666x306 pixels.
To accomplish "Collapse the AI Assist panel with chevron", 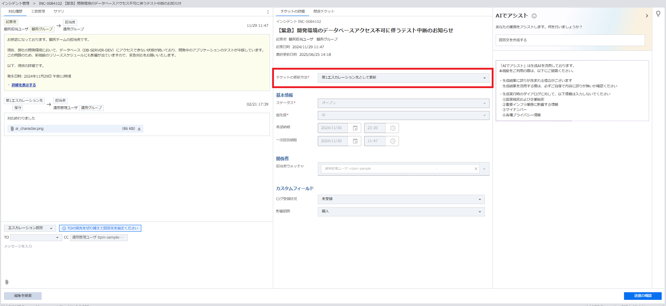I will click(x=647, y=16).
